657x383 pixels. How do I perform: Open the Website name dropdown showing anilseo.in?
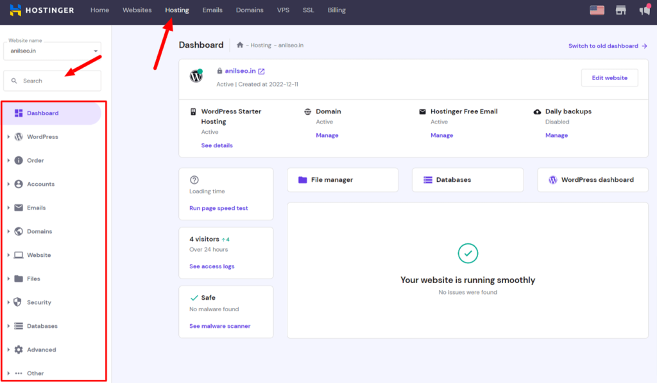pos(52,51)
